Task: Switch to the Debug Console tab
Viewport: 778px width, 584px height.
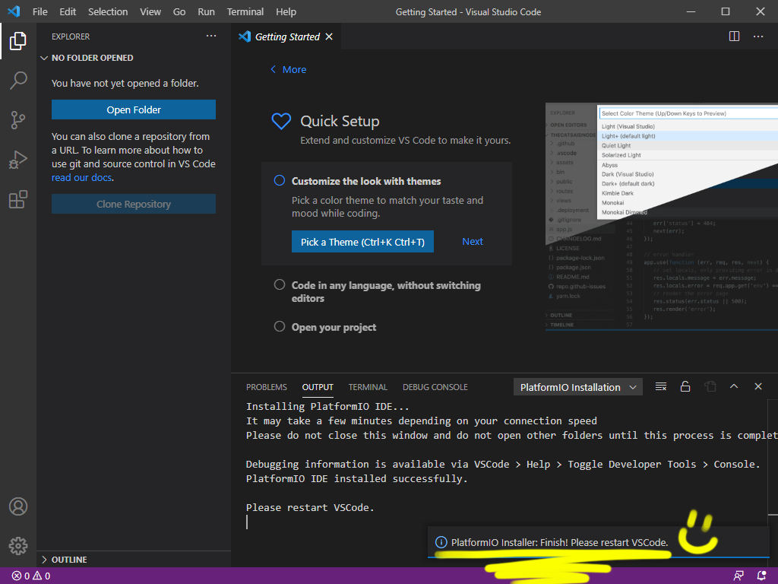Action: click(x=435, y=387)
